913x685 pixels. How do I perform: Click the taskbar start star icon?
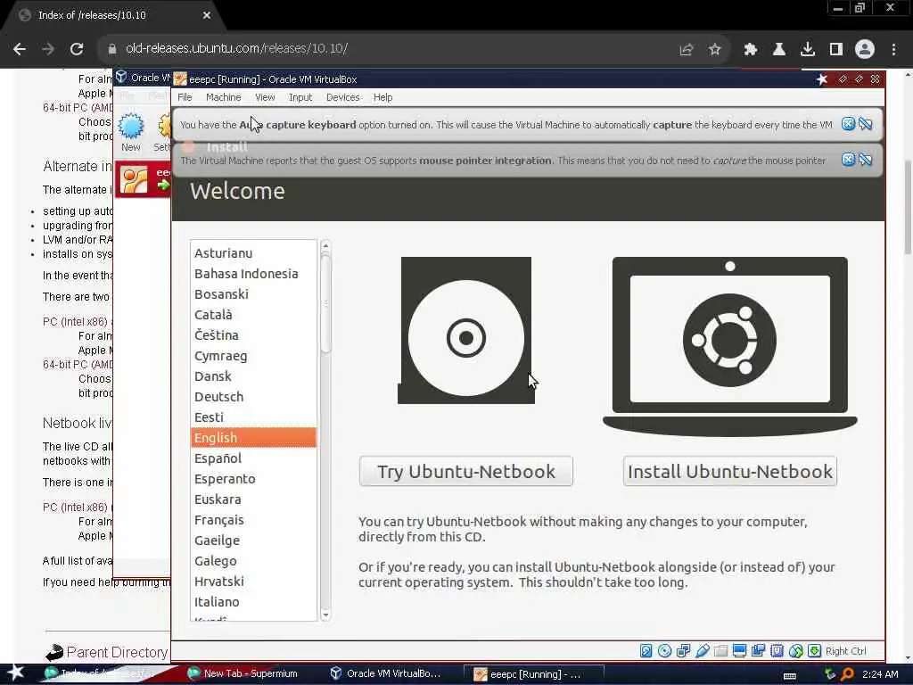[x=15, y=673]
